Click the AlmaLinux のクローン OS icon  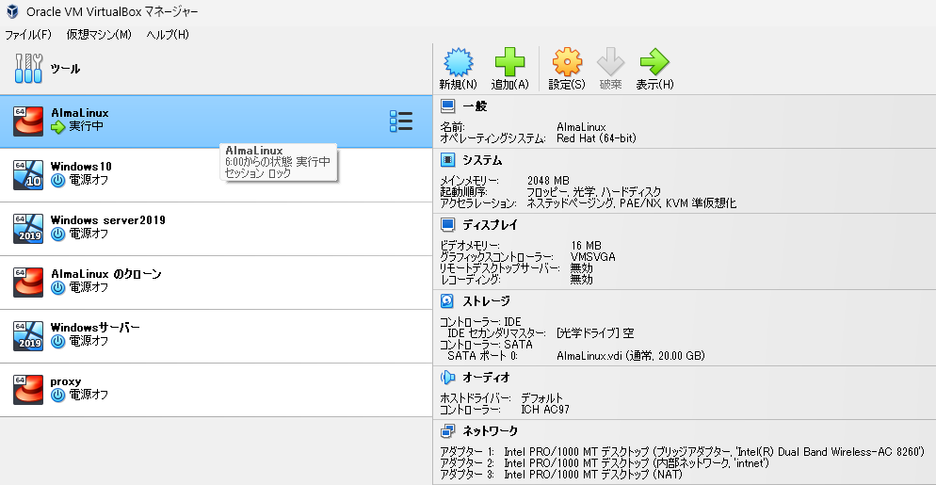[x=28, y=283]
